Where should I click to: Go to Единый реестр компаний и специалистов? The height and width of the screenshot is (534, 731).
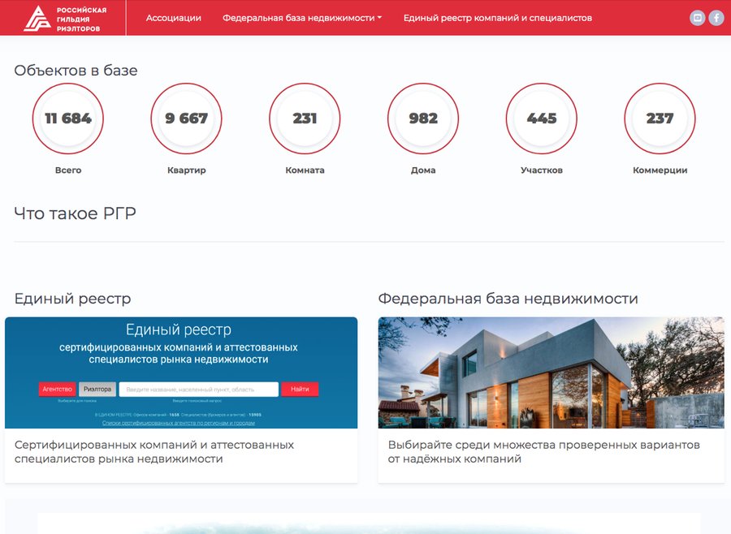(497, 18)
